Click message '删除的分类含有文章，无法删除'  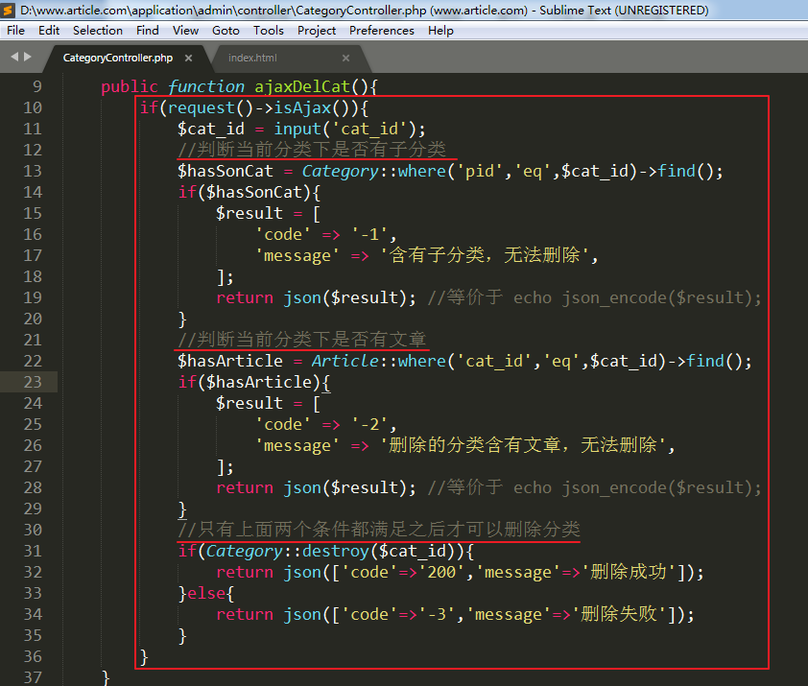[523, 446]
